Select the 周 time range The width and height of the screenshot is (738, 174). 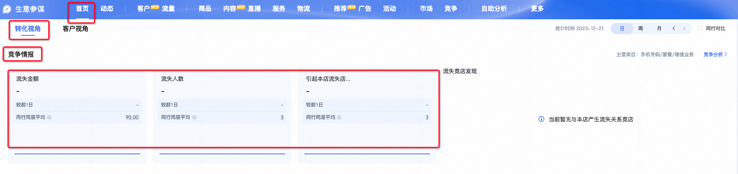click(641, 29)
